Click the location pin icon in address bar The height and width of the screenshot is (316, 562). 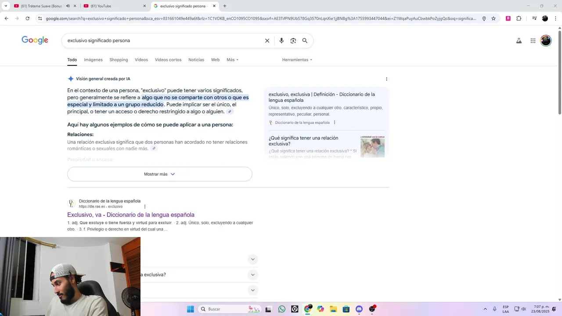[484, 18]
